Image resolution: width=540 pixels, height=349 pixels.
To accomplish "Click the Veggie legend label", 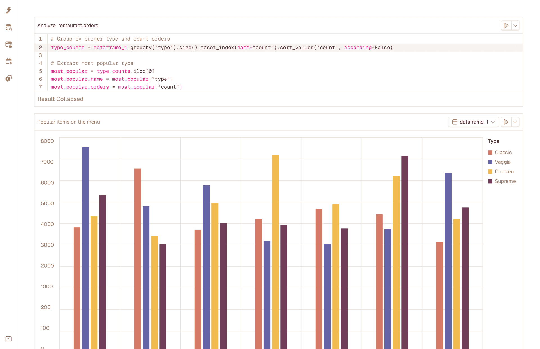I will 503,162.
